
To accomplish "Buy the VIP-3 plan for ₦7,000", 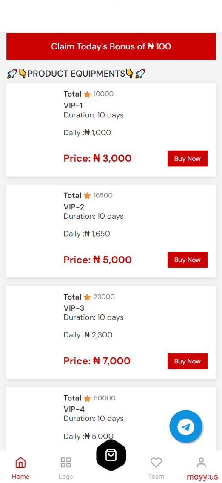I will coord(188,361).
